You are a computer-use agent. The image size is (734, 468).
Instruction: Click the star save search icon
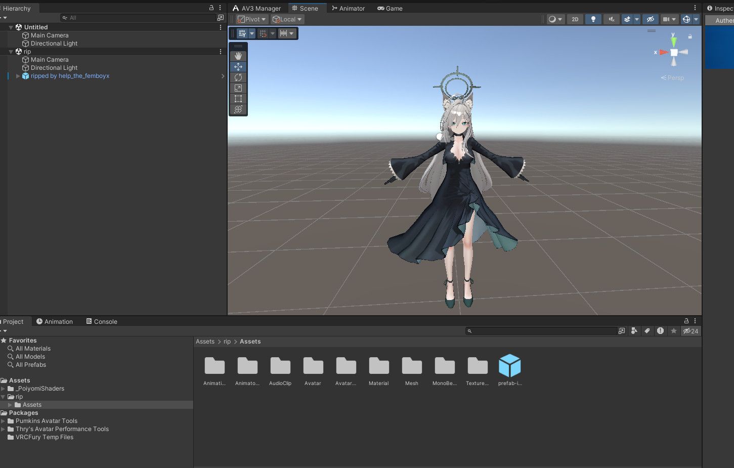pyautogui.click(x=673, y=331)
